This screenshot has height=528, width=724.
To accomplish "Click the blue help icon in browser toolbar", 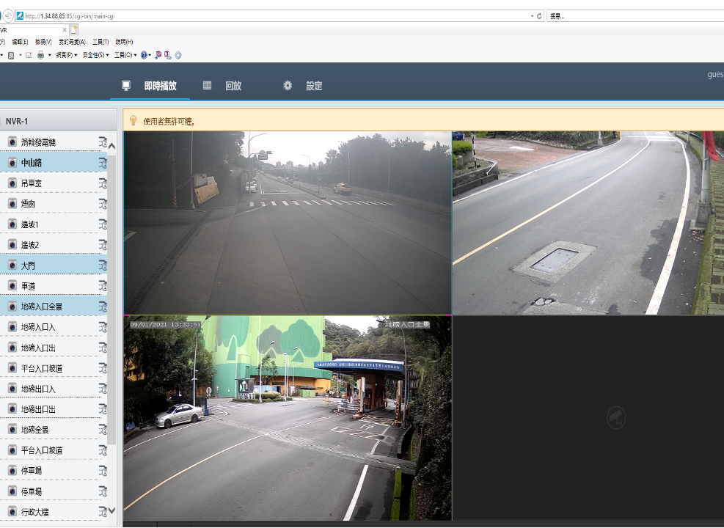I will [144, 55].
